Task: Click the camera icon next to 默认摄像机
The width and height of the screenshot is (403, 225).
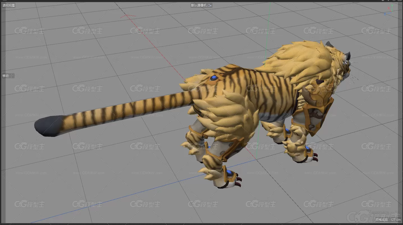Action: 209,5
